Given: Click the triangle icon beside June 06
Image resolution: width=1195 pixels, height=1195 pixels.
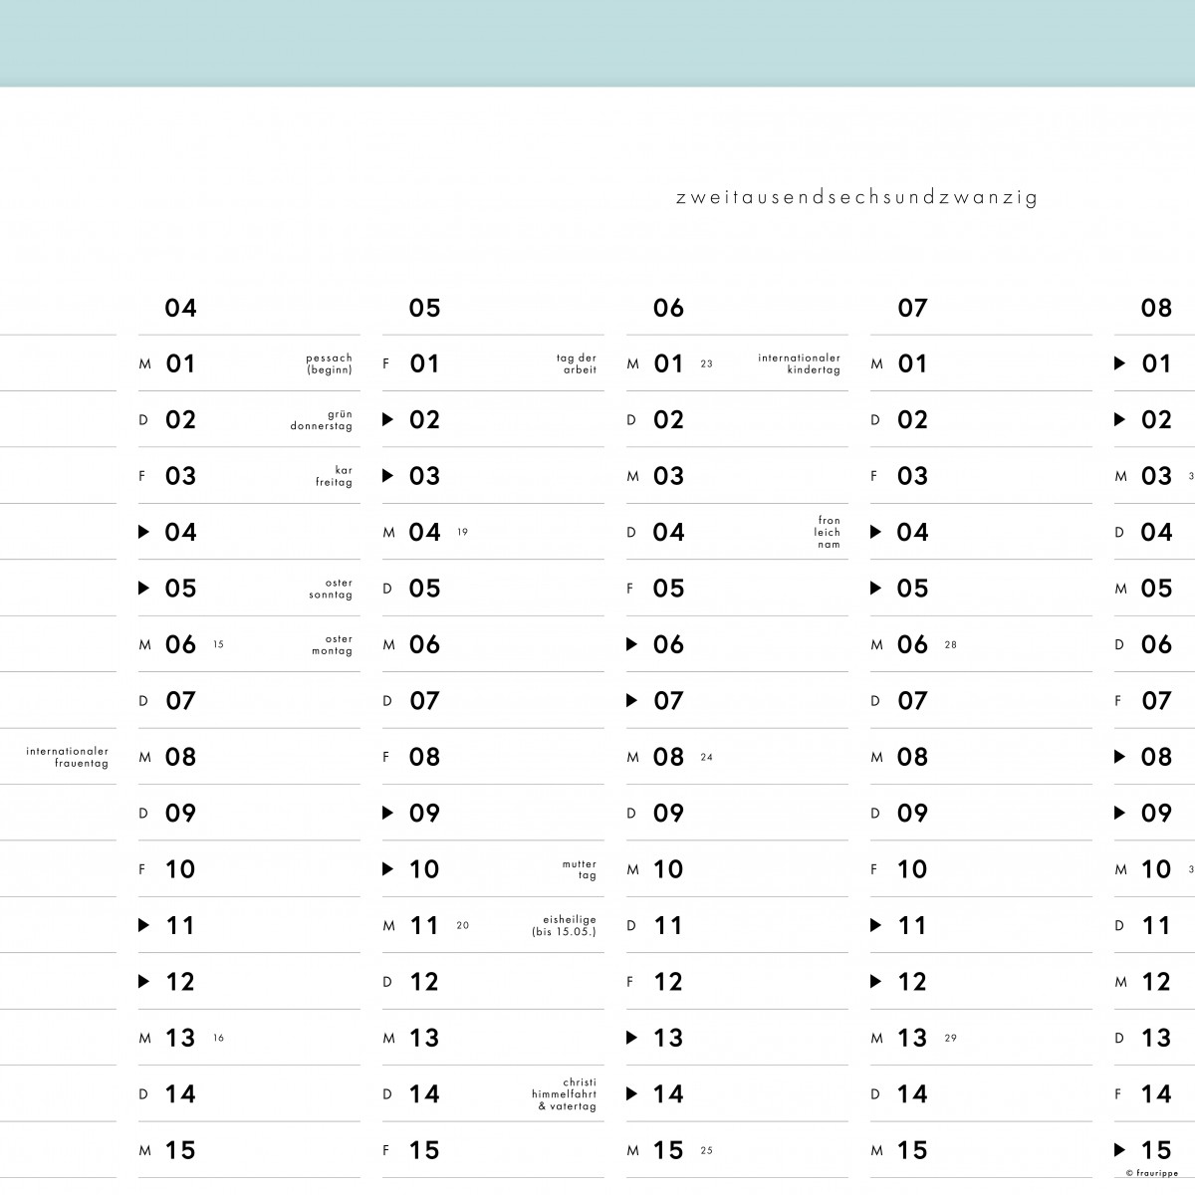Looking at the screenshot, I should pos(631,644).
